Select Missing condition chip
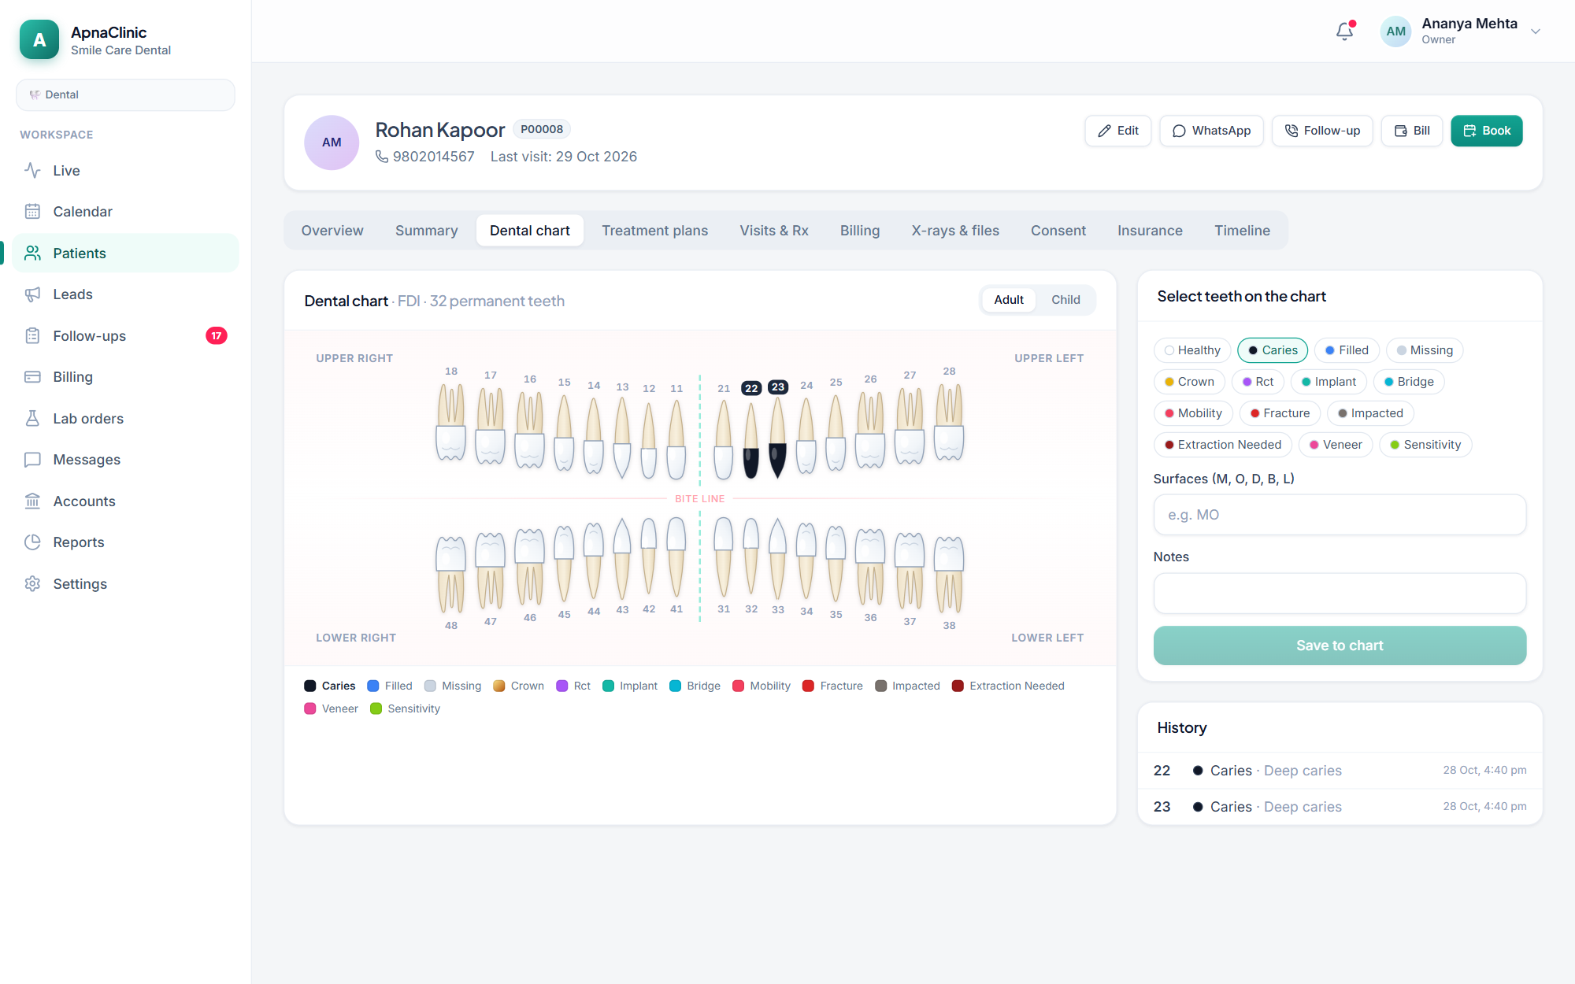This screenshot has width=1575, height=984. pos(1425,350)
